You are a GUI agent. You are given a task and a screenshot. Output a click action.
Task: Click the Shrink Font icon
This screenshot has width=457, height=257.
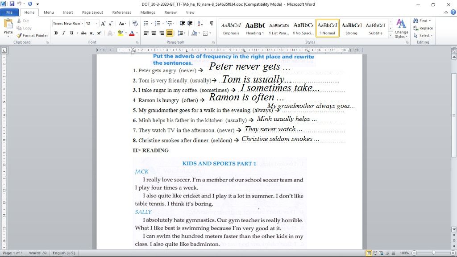pos(111,24)
